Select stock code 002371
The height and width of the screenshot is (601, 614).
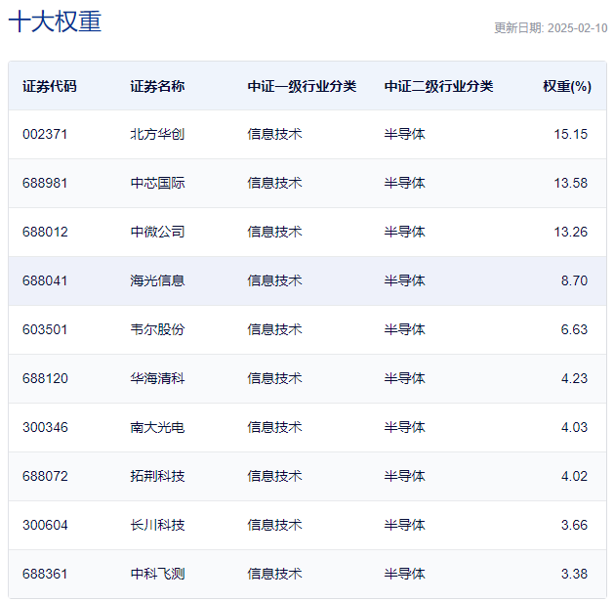45,134
